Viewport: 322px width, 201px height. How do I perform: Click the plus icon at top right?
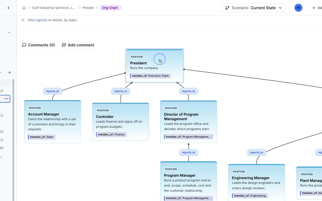coord(314,8)
